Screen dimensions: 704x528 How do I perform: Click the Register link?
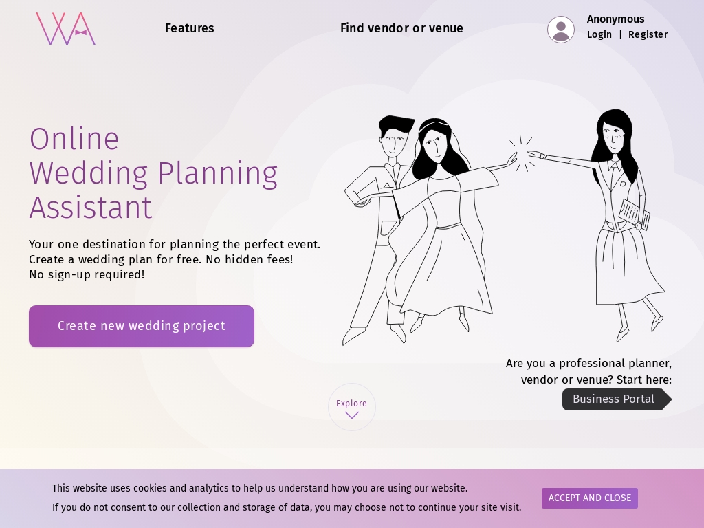pos(648,34)
